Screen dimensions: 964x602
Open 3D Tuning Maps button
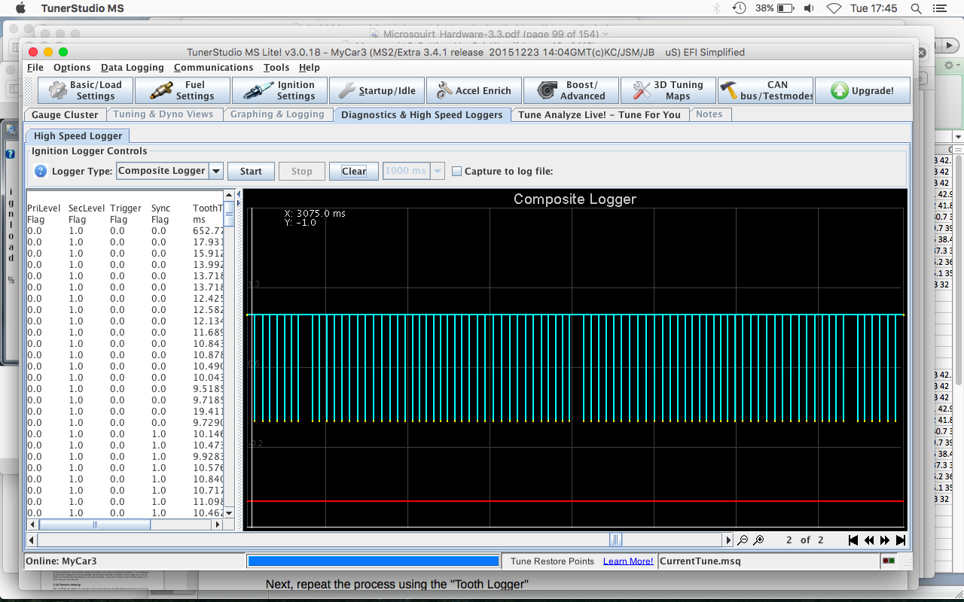(668, 90)
